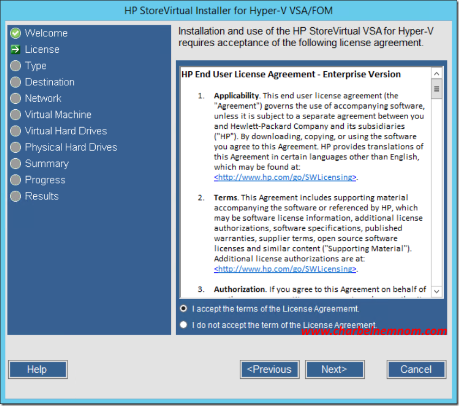Click the license scroll down arrow

pos(437,291)
